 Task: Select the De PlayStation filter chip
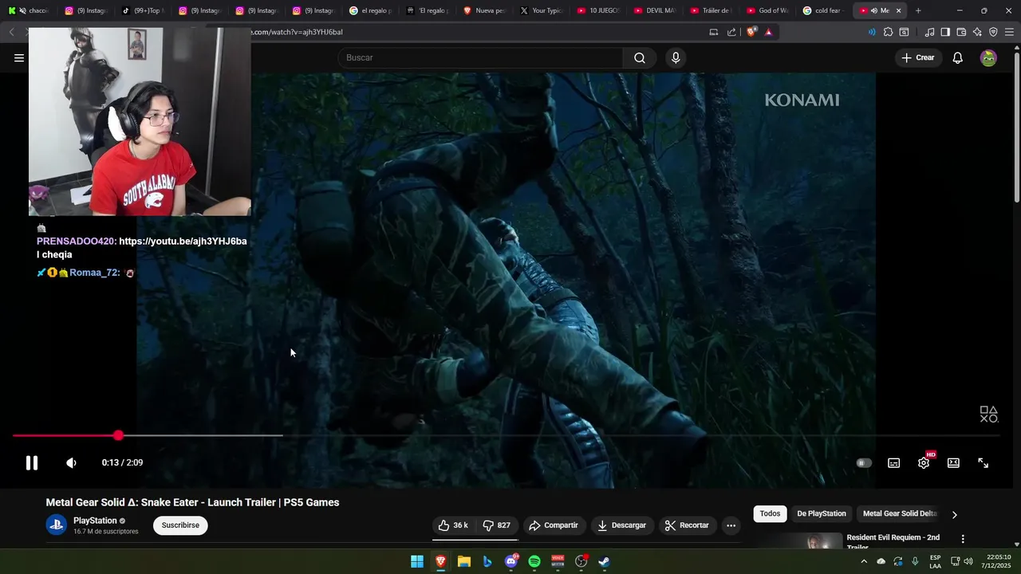(x=822, y=513)
